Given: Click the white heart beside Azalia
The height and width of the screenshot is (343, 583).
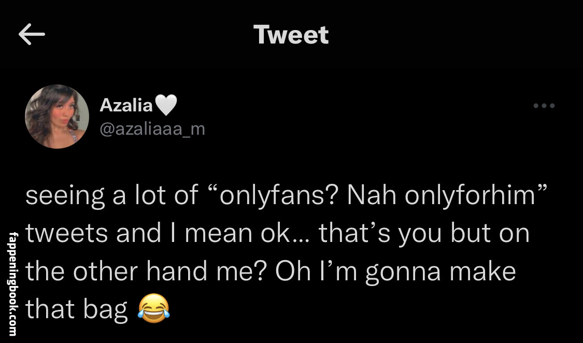Looking at the screenshot, I should pyautogui.click(x=166, y=106).
